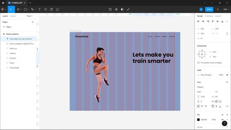This screenshot has width=231, height=130.
Task: Open the shape tools dropdown arrow
Action: pyautogui.click(x=28, y=9)
